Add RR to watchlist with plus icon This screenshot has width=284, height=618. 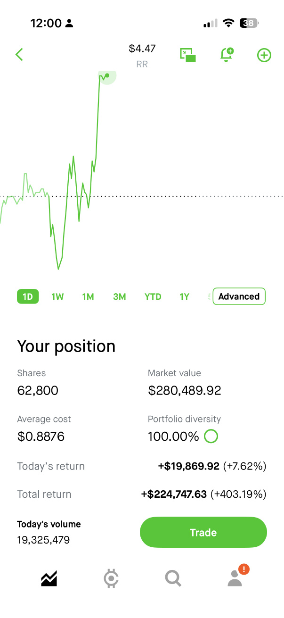264,55
